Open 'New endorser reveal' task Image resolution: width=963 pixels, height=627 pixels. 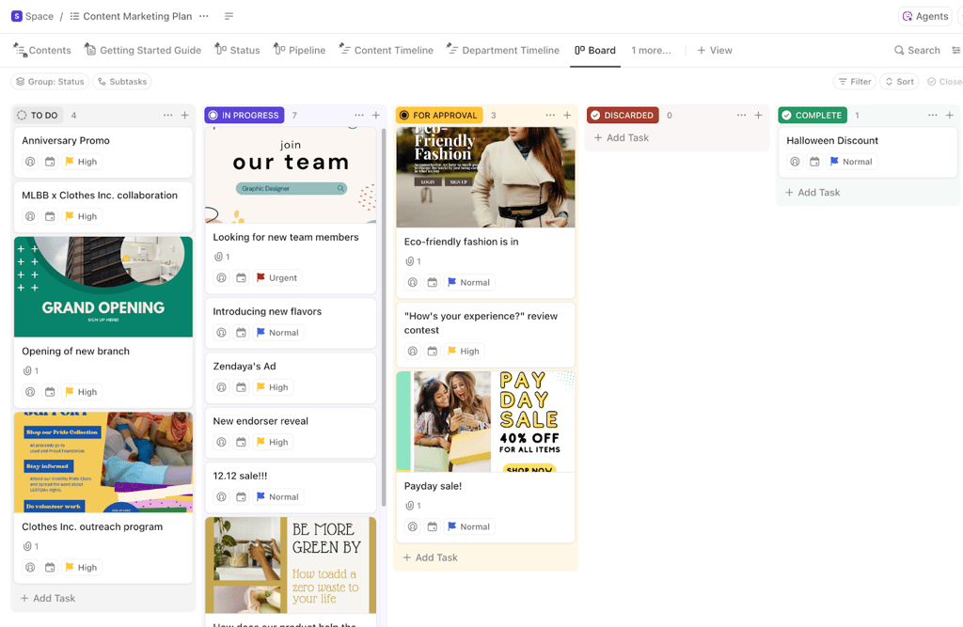click(260, 421)
